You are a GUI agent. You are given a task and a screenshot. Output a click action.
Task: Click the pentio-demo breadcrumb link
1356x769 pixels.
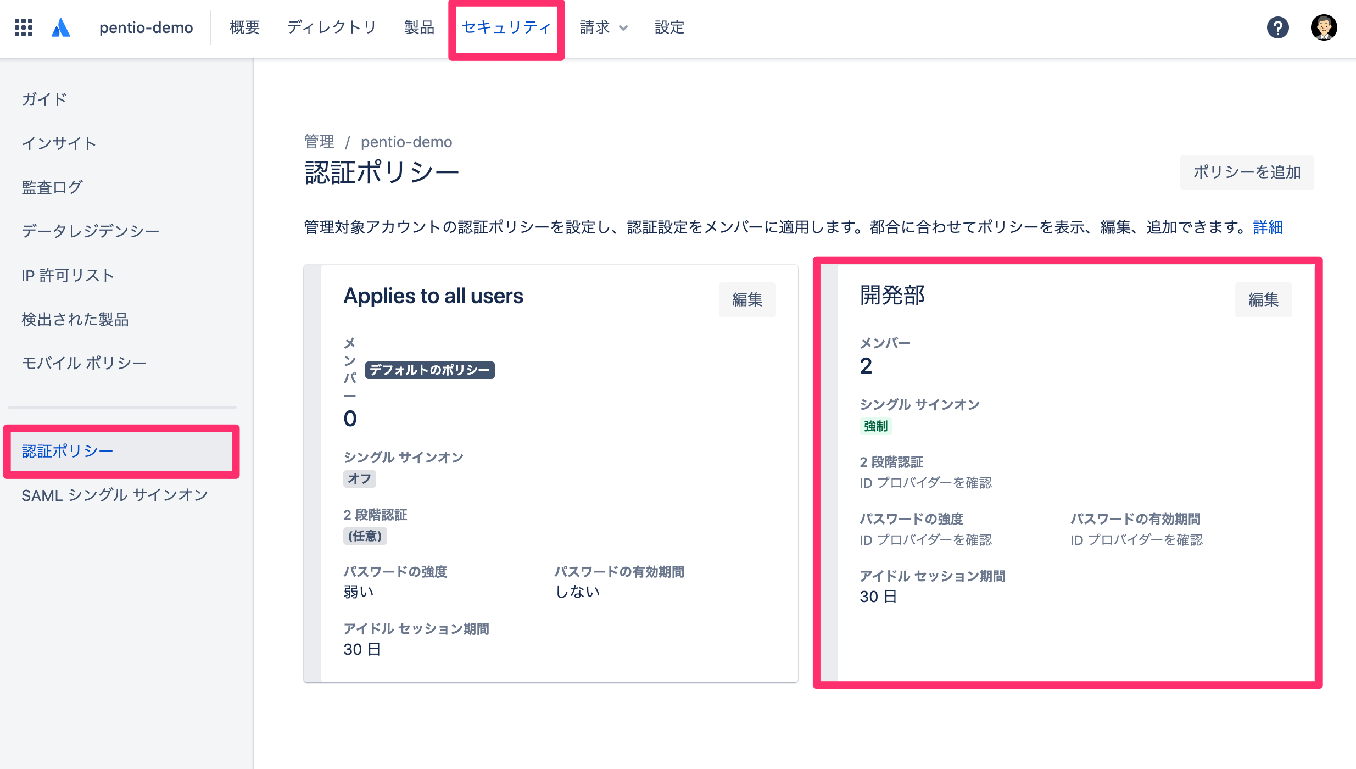coord(406,142)
